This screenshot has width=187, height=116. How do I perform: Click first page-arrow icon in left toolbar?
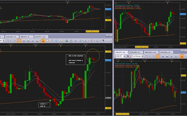(x=24, y=41)
